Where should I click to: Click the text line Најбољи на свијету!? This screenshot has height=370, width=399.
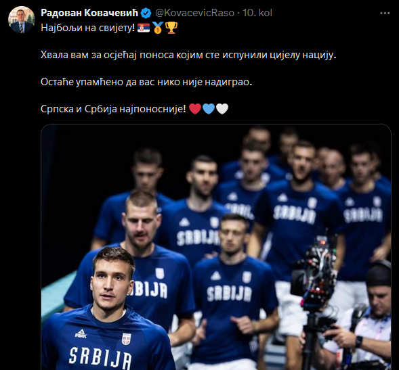pos(87,28)
